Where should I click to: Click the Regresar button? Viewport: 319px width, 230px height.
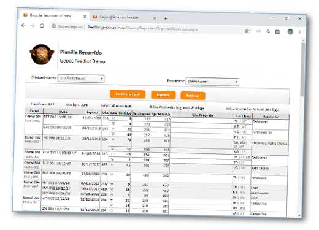[193, 96]
